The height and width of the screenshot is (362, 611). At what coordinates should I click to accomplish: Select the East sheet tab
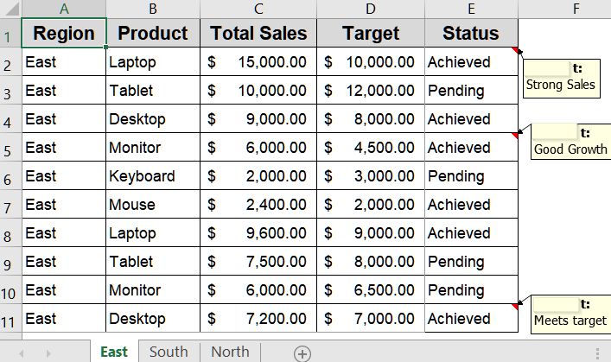(x=114, y=352)
